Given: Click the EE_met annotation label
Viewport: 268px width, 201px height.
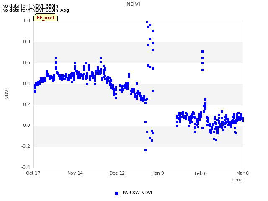Looking at the screenshot, I should pos(46,18).
